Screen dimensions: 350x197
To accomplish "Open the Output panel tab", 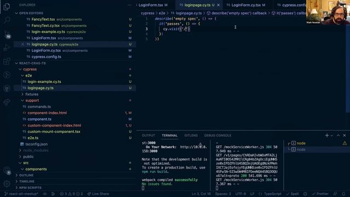I will point(148,135).
